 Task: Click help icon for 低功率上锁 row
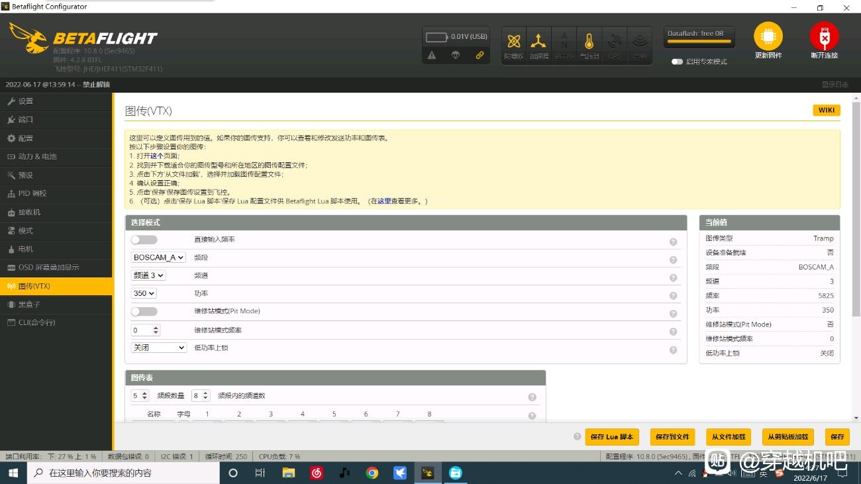673,350
